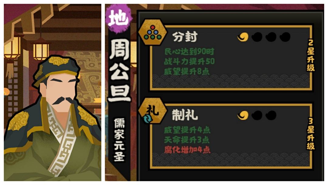Click the gold swirl star of 分封

243,37
